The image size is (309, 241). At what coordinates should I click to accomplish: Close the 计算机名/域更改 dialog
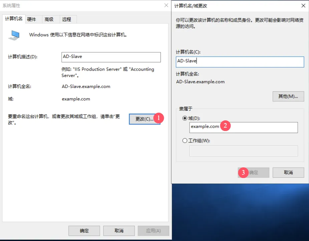(303, 6)
